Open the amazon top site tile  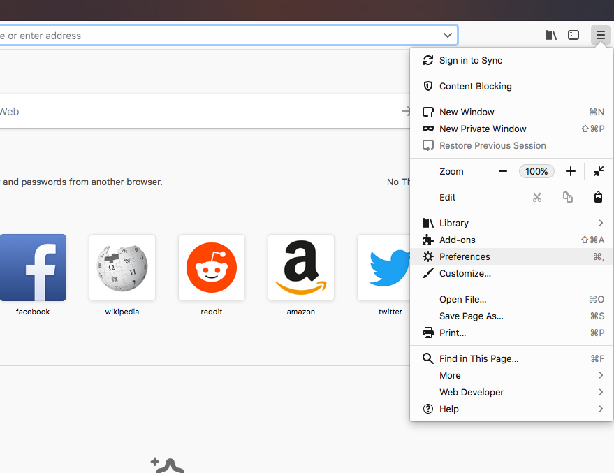click(x=301, y=268)
